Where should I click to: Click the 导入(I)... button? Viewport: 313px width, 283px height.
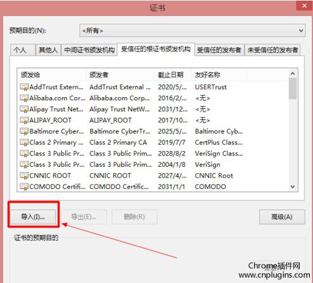click(33, 217)
